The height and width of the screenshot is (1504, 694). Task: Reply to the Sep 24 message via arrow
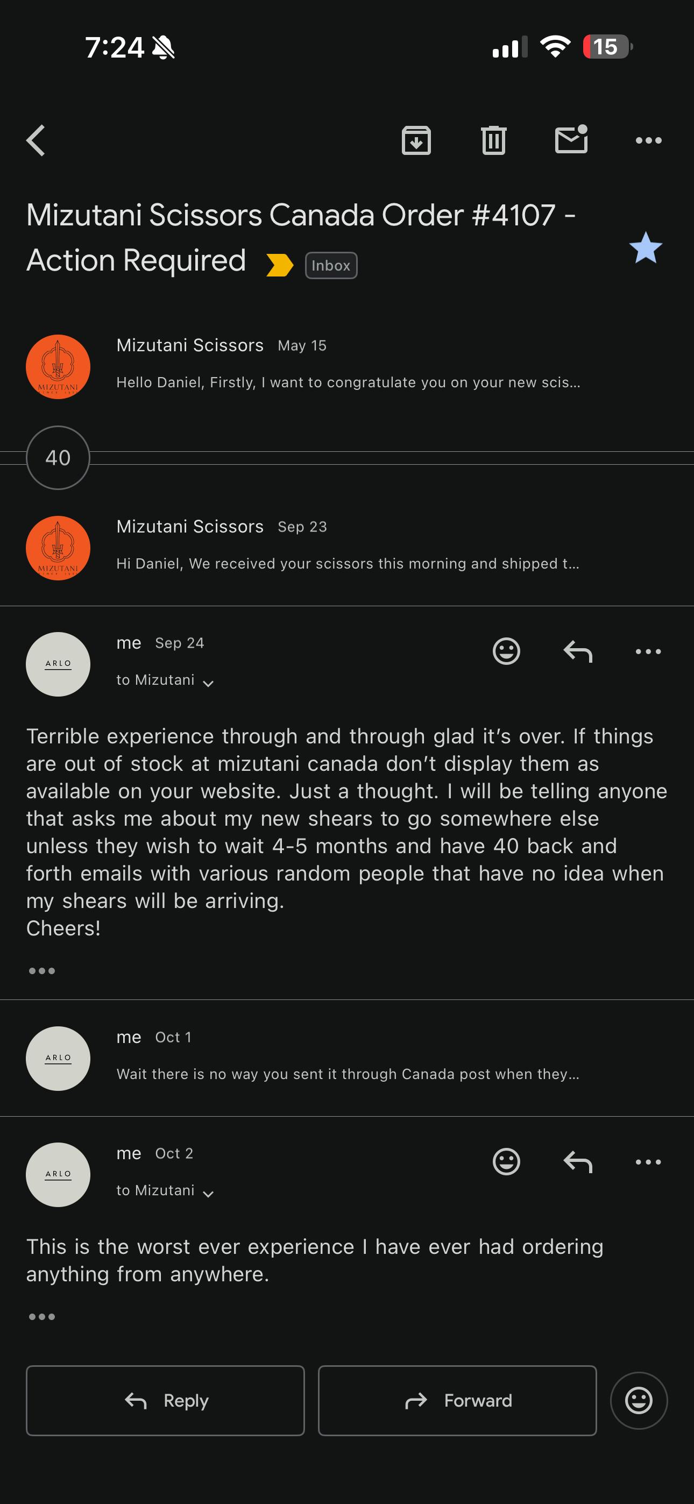click(578, 651)
